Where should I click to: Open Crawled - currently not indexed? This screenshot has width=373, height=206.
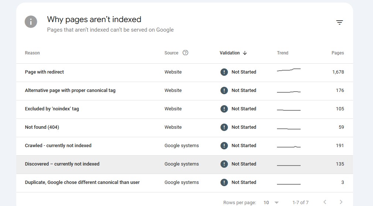click(58, 146)
